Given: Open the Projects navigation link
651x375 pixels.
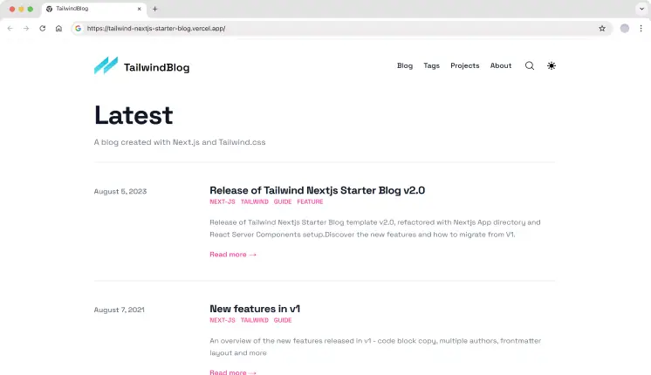Looking at the screenshot, I should pos(464,65).
